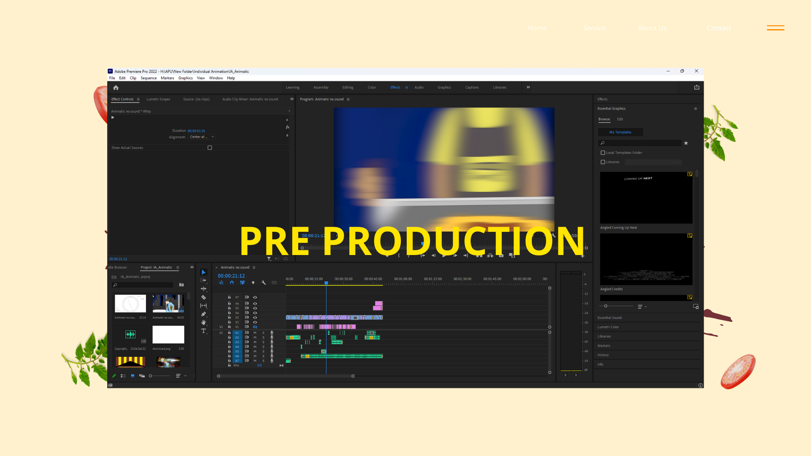Viewport: 811px width, 456px height.
Task: Adjust thumbnail size slider in Essential Graphics
Action: click(616, 306)
